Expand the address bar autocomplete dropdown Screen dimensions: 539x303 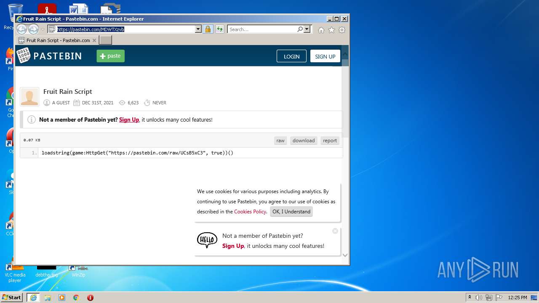pyautogui.click(x=198, y=29)
